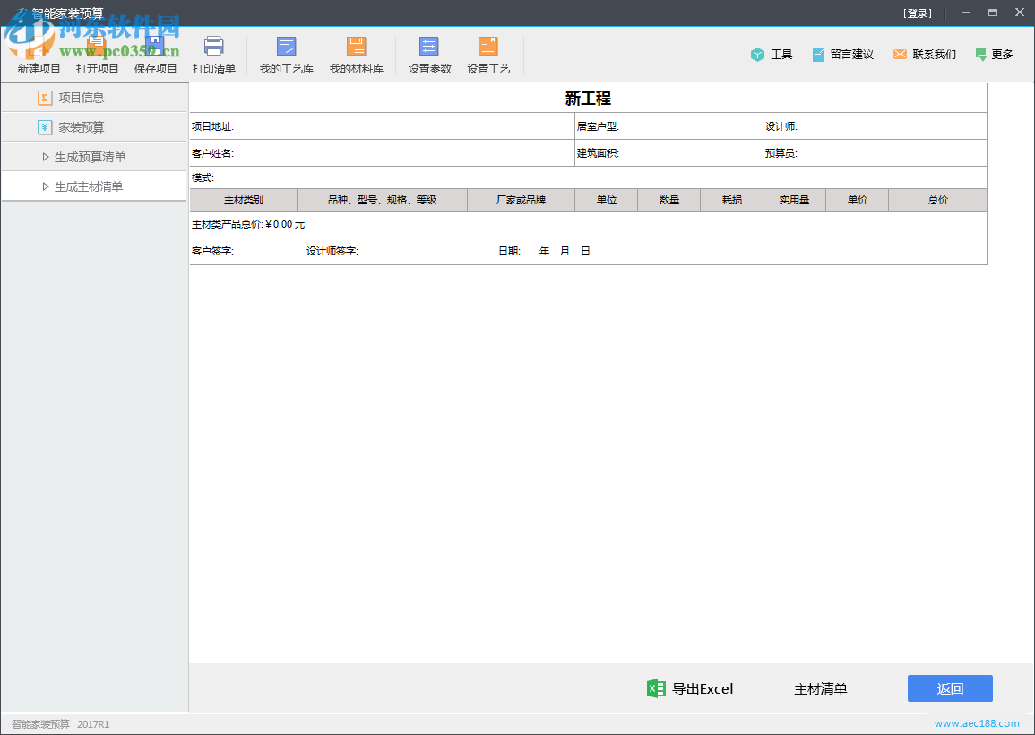Open 设置工艺 craft settings

pos(488,54)
